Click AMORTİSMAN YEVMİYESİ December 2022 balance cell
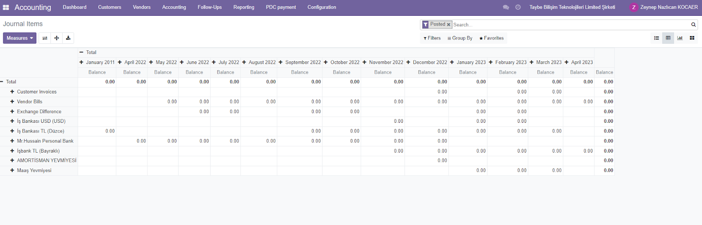 [x=426, y=161]
